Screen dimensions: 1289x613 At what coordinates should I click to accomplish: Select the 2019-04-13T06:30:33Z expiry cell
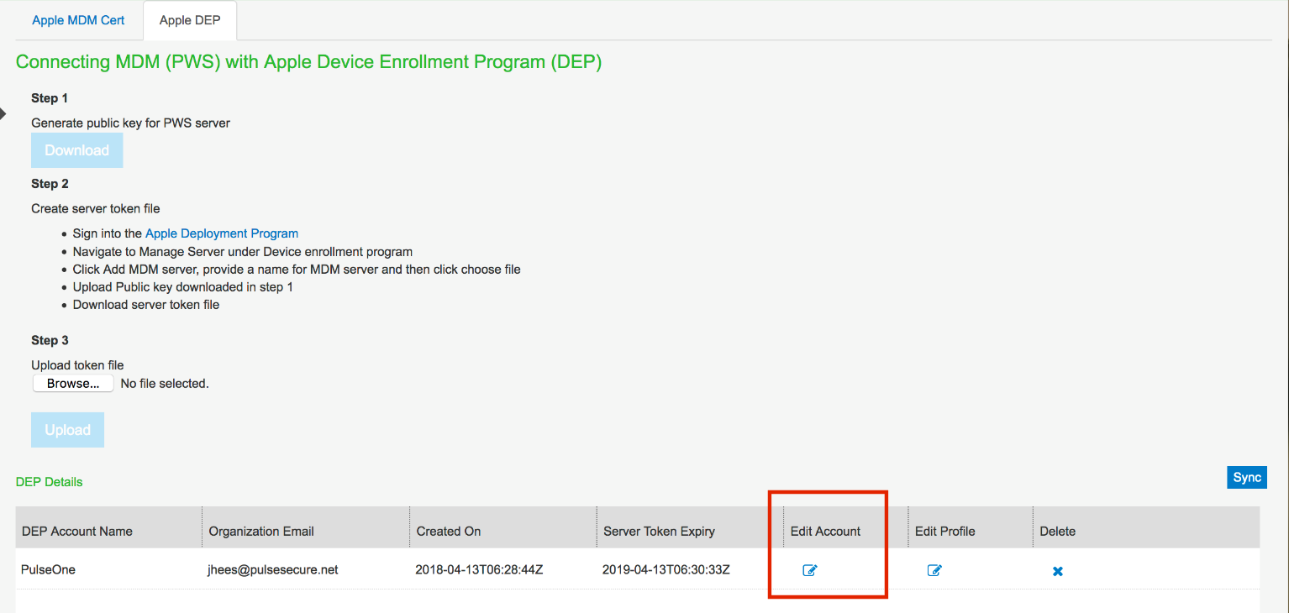tap(666, 569)
